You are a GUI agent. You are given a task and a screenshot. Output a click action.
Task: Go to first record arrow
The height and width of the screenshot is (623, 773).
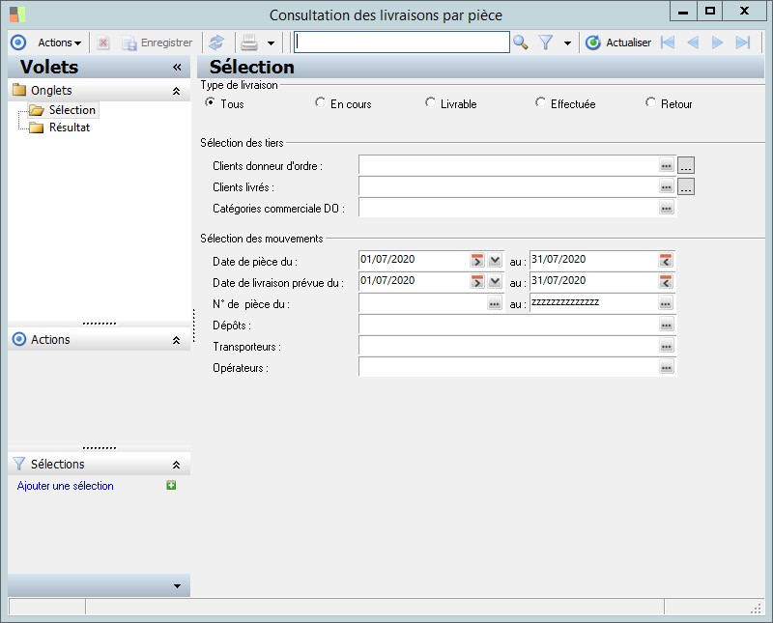point(668,42)
